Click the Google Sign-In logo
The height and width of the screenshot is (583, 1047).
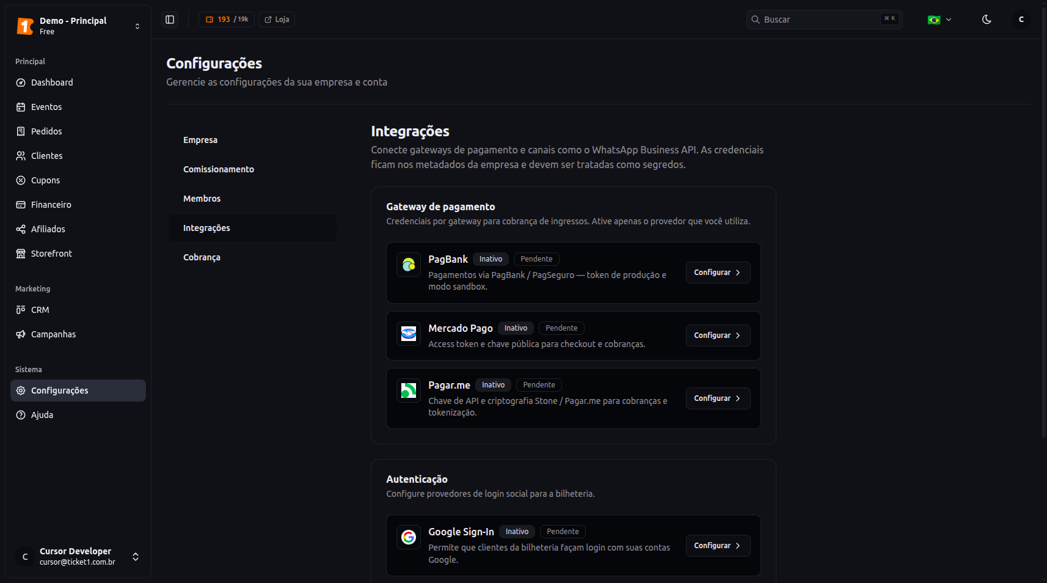click(409, 537)
